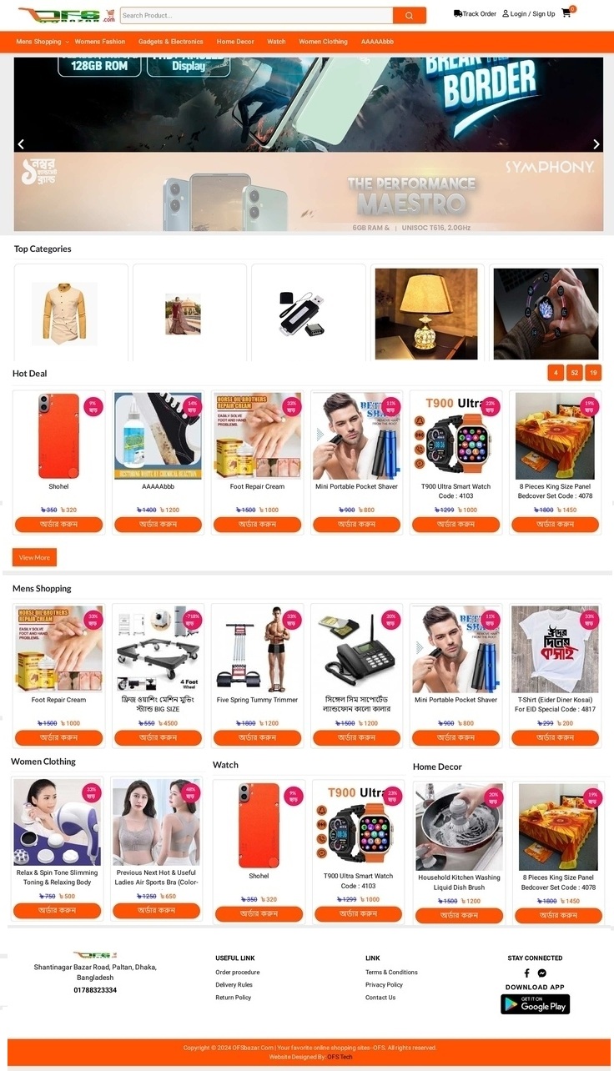Open the Return Policy footer link
Image resolution: width=614 pixels, height=1071 pixels.
pyautogui.click(x=233, y=998)
